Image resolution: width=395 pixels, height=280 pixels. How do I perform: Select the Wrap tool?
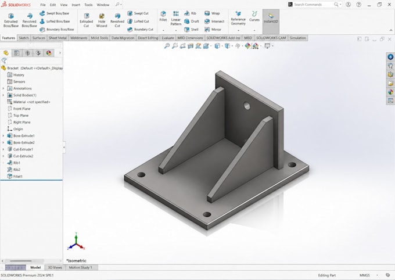tap(212, 13)
